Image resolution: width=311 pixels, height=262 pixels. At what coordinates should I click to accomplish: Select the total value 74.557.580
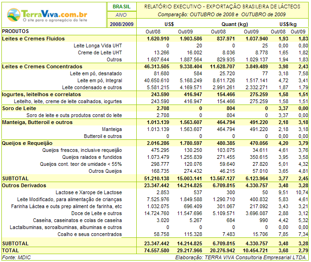(x=157, y=250)
